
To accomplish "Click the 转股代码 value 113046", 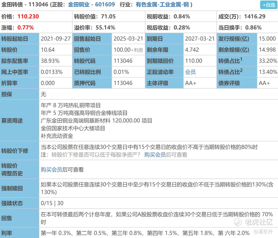I will click(x=123, y=61).
